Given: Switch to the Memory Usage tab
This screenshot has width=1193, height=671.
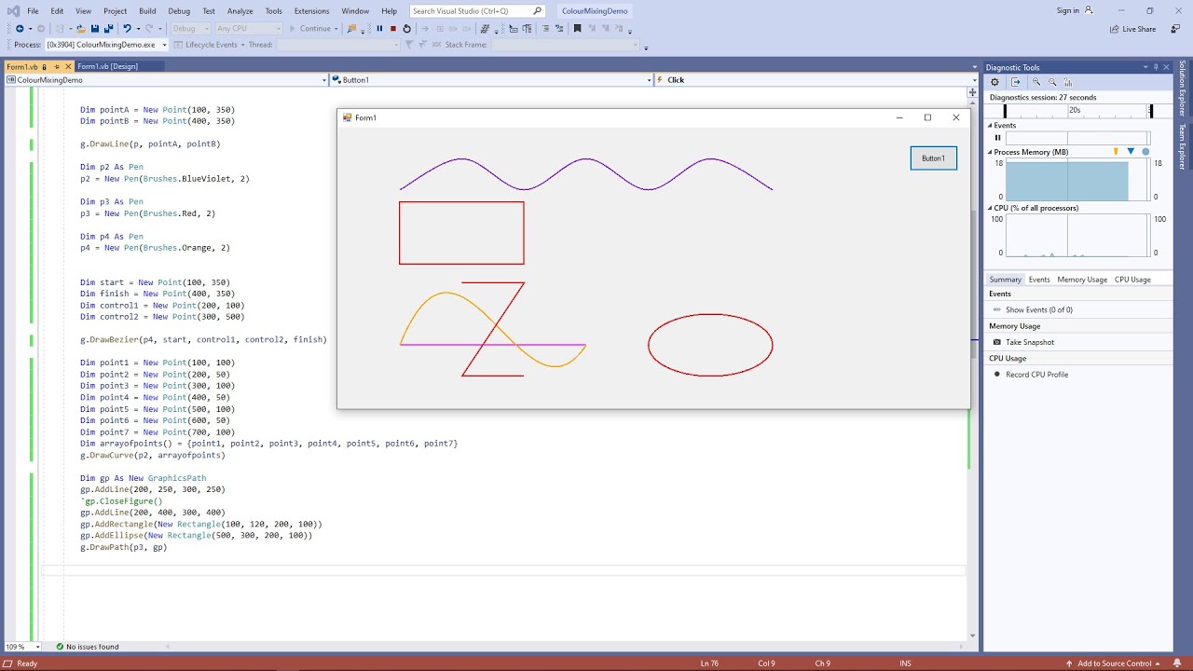Looking at the screenshot, I should [1083, 279].
